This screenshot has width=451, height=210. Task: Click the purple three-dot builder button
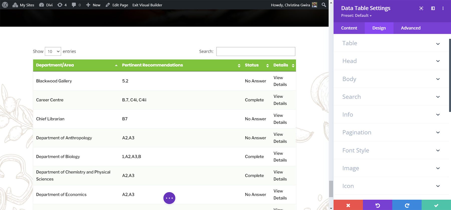(x=169, y=198)
